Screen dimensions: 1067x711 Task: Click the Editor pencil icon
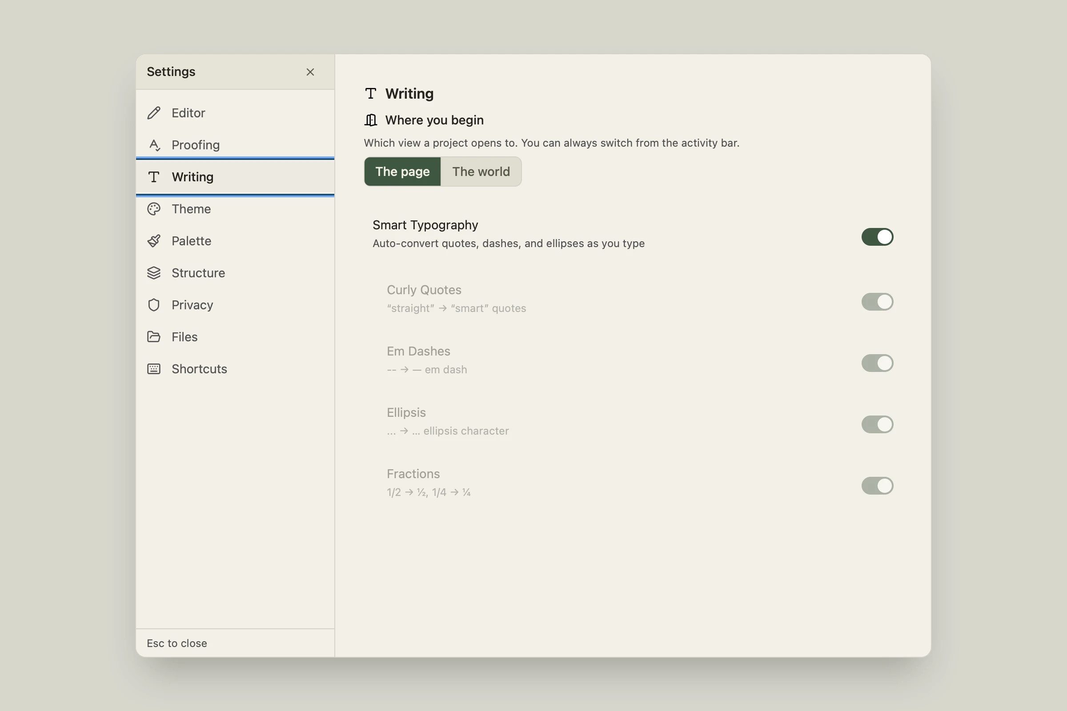154,113
